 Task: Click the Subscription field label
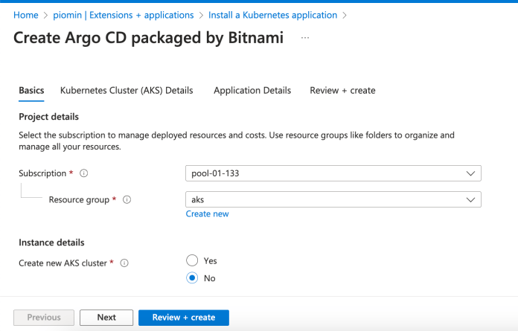(x=42, y=173)
